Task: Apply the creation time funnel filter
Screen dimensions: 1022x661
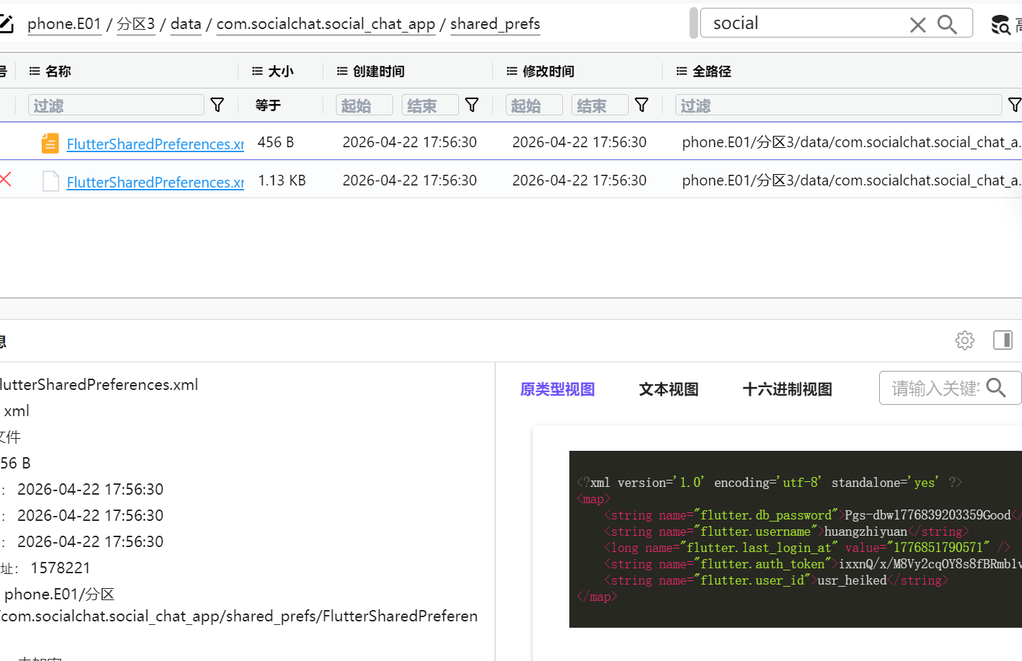Action: click(472, 105)
